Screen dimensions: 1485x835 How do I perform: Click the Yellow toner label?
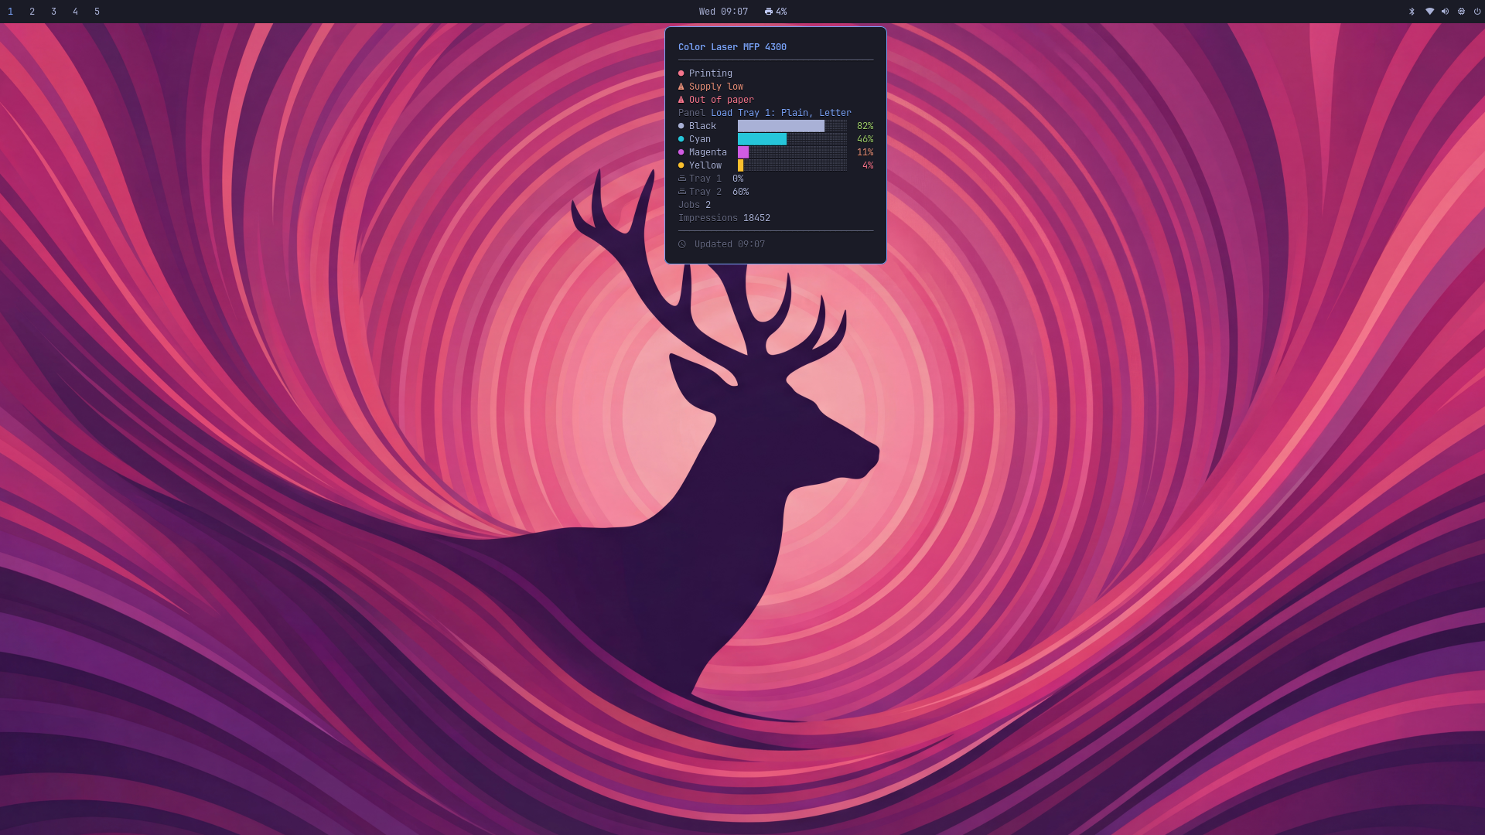(705, 165)
